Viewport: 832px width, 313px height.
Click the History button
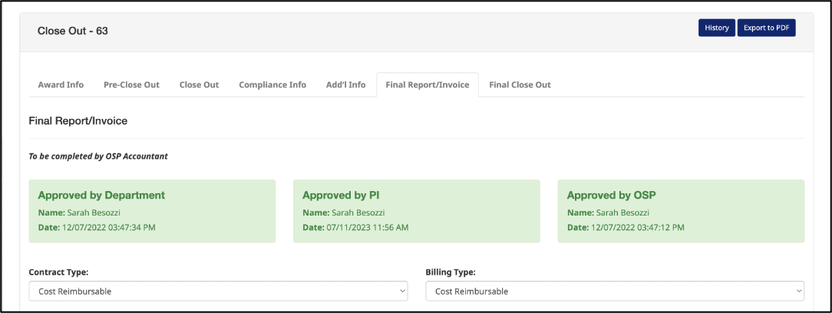pyautogui.click(x=716, y=28)
